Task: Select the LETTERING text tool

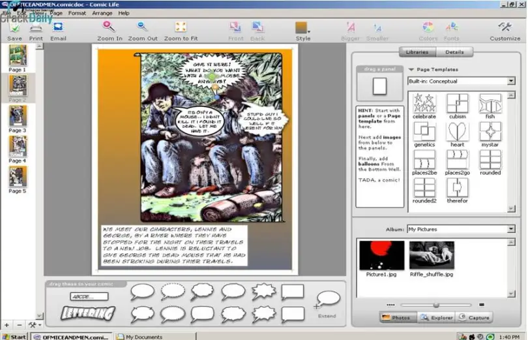Action: pyautogui.click(x=88, y=313)
